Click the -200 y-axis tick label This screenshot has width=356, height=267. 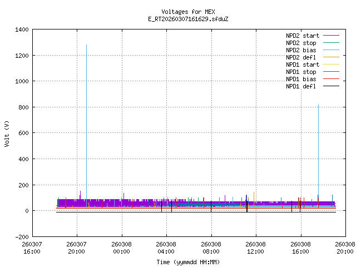coord(22,236)
